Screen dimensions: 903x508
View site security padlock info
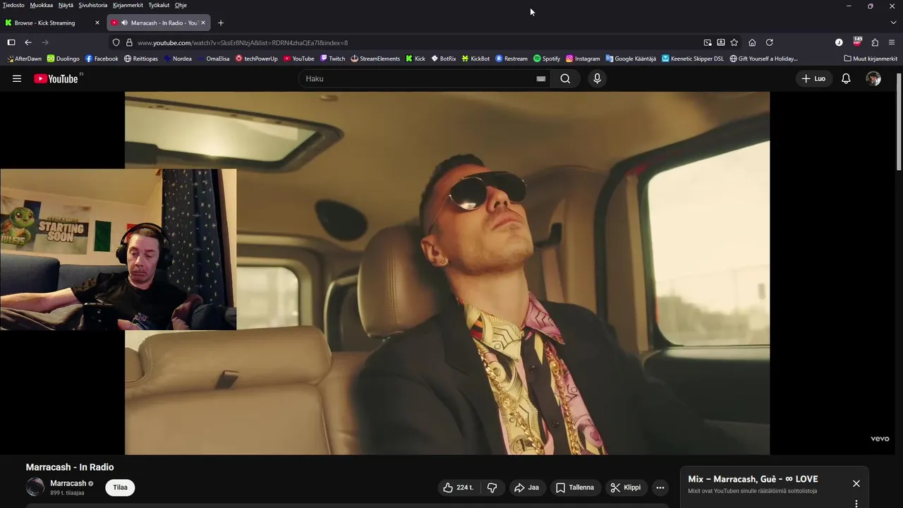[x=129, y=42]
